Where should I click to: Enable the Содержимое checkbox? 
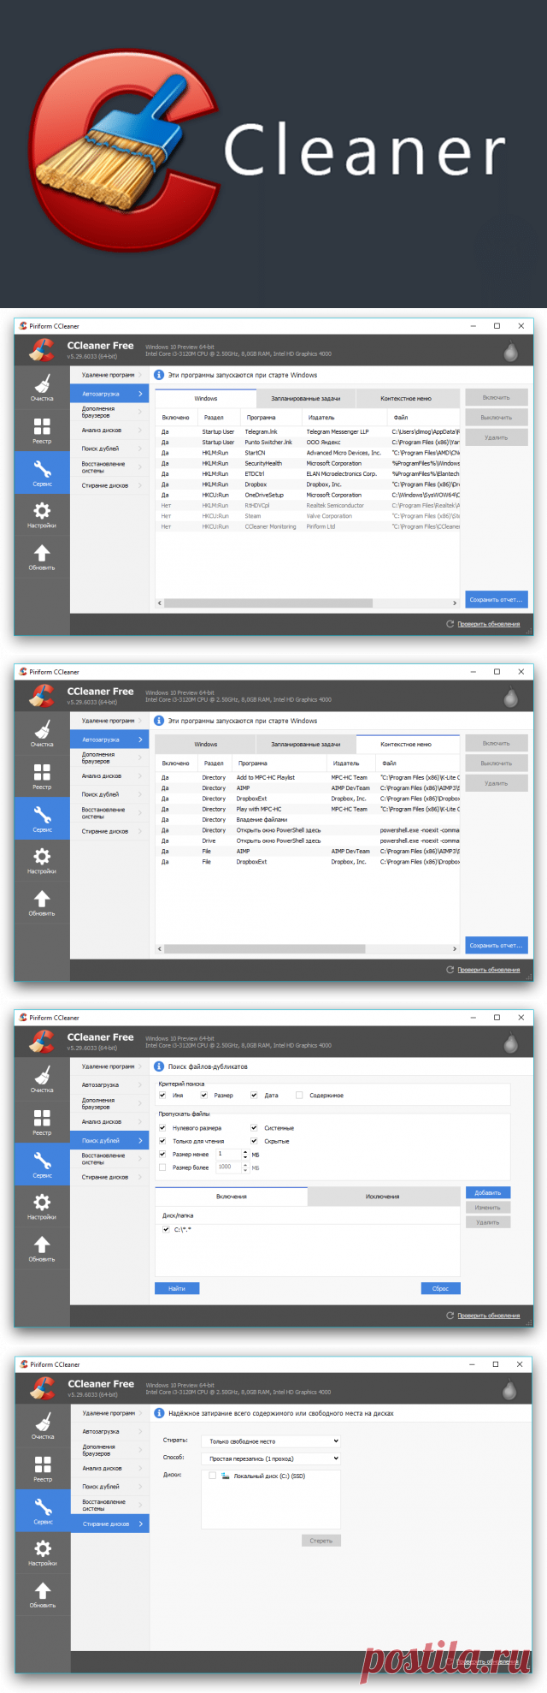point(299,1095)
